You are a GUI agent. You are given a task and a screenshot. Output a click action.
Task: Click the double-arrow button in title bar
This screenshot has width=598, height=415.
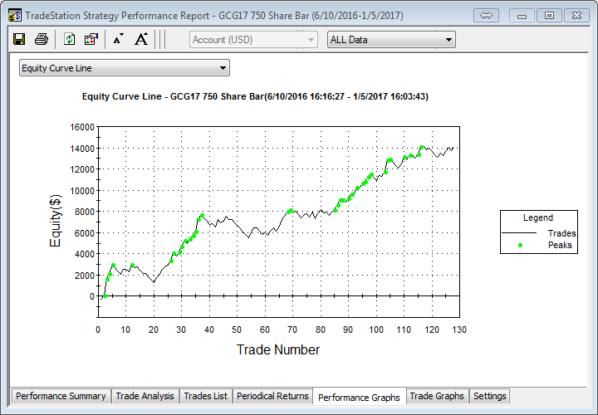pyautogui.click(x=488, y=15)
